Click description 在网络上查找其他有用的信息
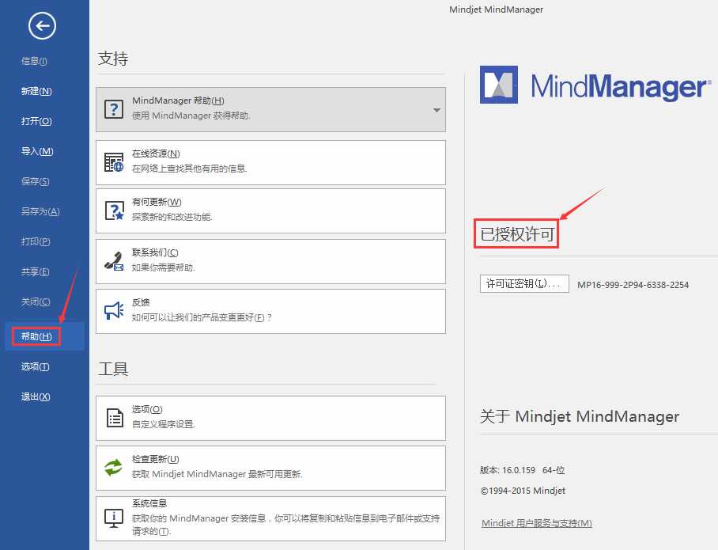 [190, 169]
